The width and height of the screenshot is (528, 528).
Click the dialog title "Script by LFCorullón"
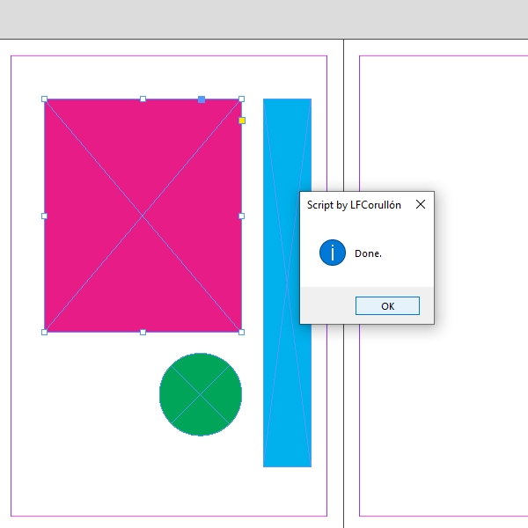point(354,205)
